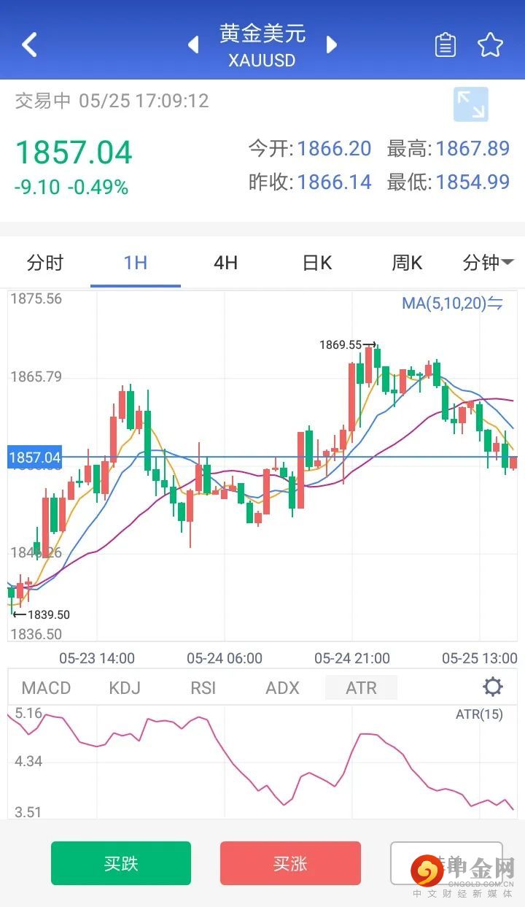Viewport: 525px width, 907px height.
Task: Select the 周K tab
Action: coord(407,263)
